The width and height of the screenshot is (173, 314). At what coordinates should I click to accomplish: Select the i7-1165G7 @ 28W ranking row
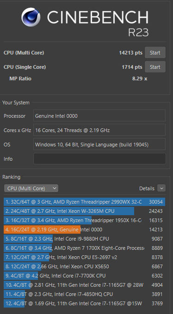pyautogui.click(x=85, y=285)
